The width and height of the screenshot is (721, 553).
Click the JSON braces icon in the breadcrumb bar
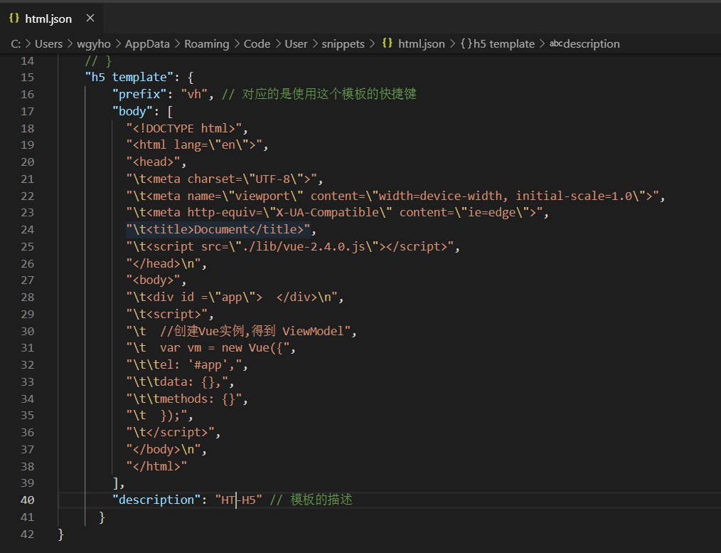pos(387,43)
